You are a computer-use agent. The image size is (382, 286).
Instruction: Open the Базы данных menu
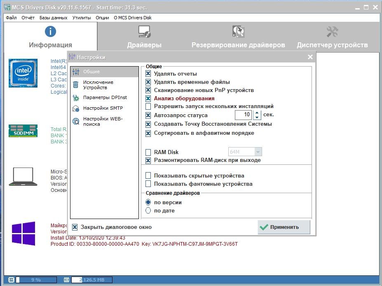(53, 18)
